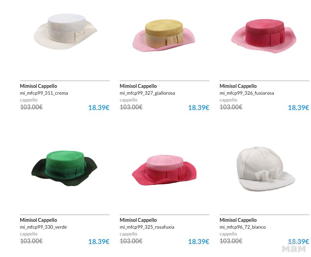
Task: Open the cream hat product image
Action: (66, 31)
